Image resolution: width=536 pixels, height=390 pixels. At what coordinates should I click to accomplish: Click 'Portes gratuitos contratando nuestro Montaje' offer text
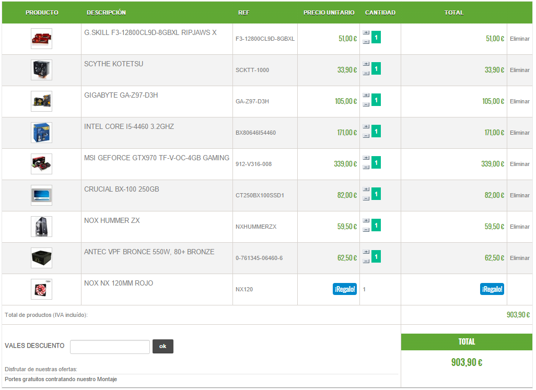point(61,380)
